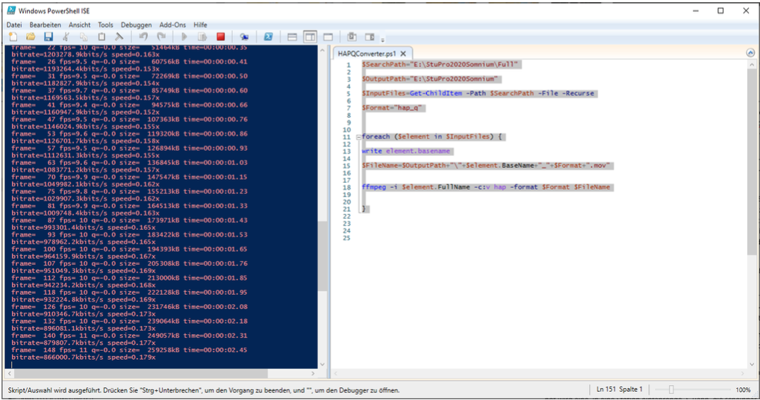Open the Hilfe menu
Viewport: 760px width, 400px height.
200,25
